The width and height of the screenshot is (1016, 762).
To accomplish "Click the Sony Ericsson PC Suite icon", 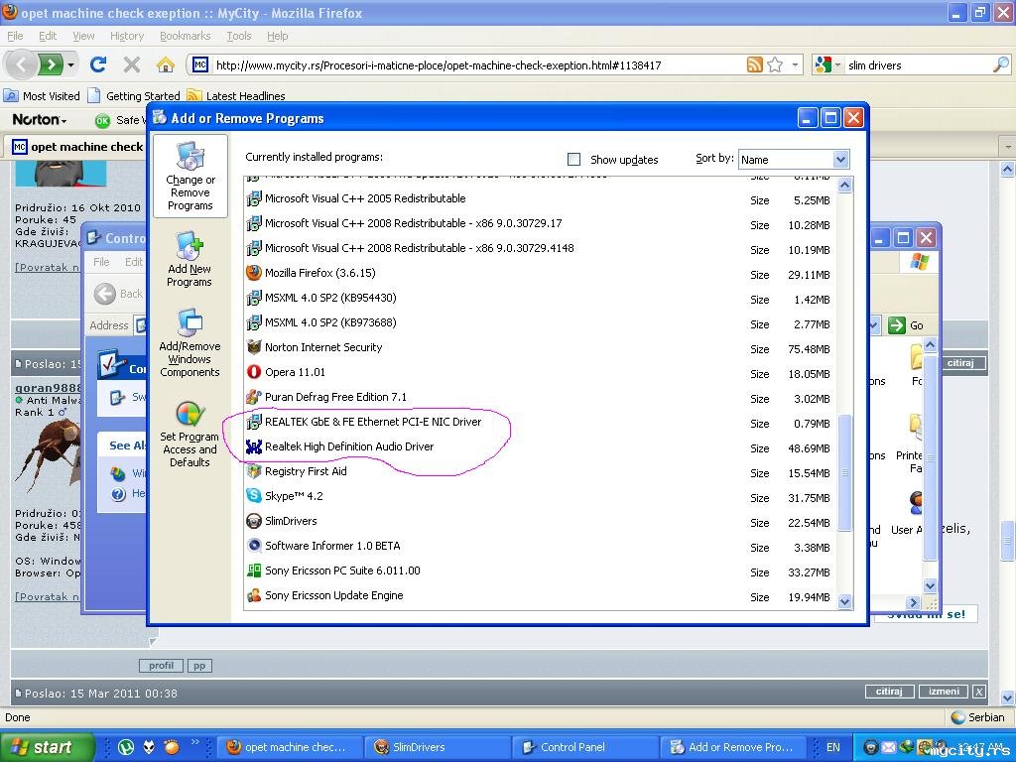I will (254, 571).
